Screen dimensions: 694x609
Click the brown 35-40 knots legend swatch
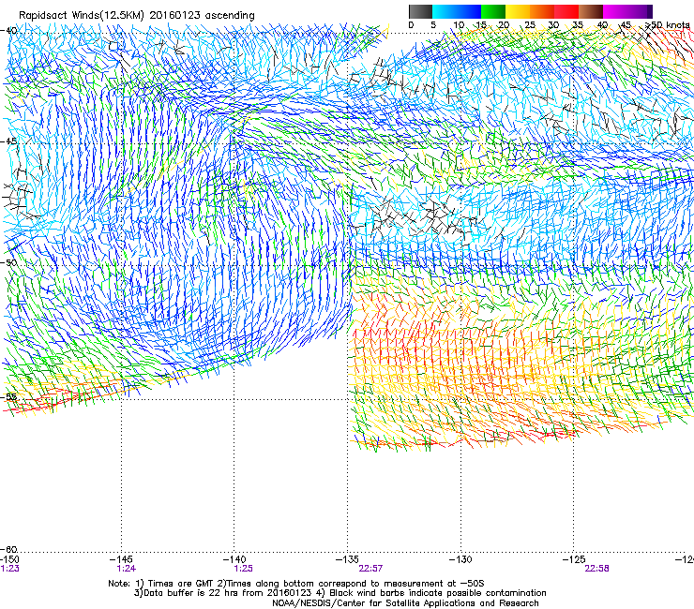click(x=591, y=11)
